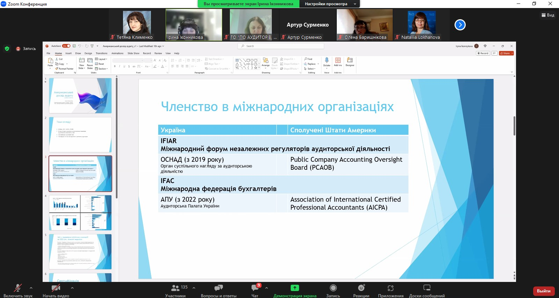Open Реакции reactions menu

(x=361, y=290)
